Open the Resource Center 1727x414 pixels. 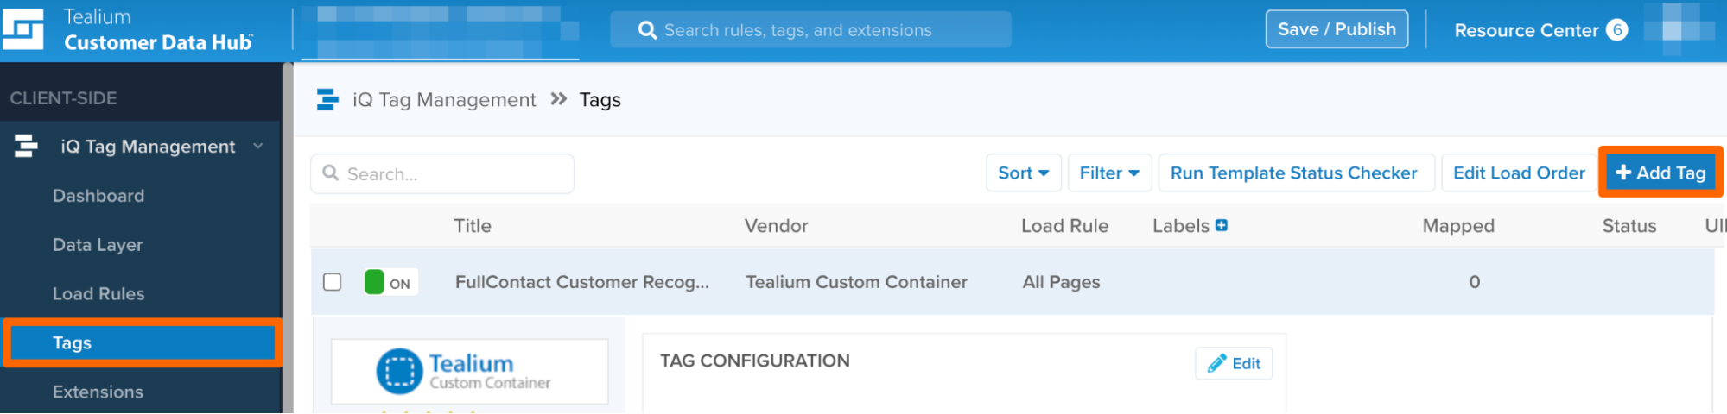1526,30
